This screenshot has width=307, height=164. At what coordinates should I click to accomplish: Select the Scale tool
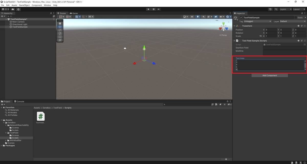pyautogui.click(x=60, y=33)
